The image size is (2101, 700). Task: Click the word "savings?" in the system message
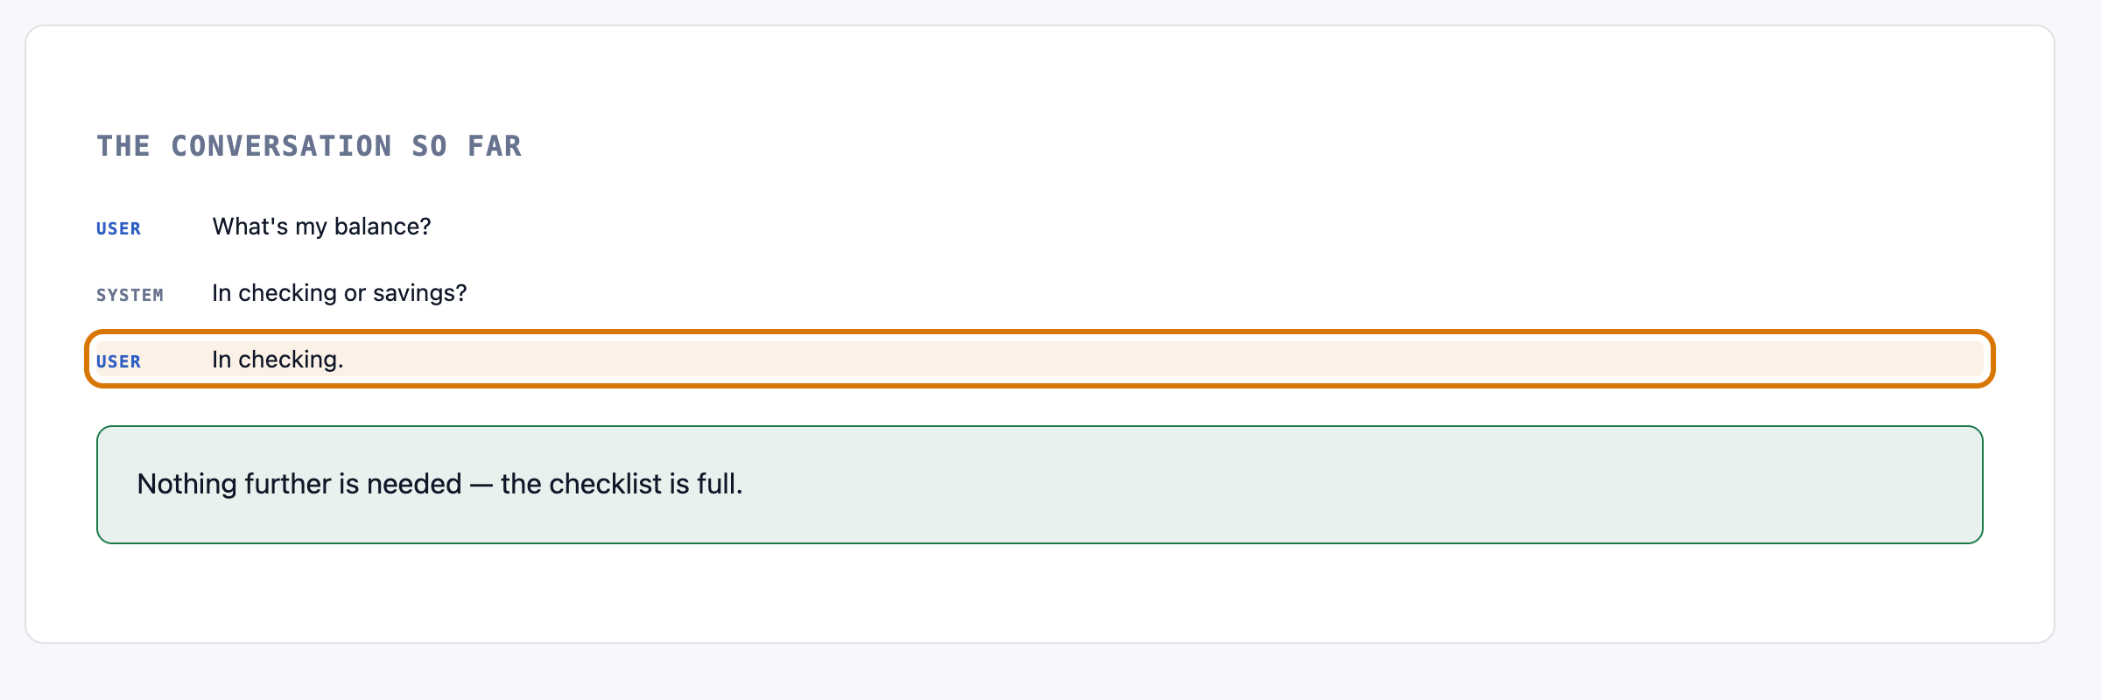point(420,293)
